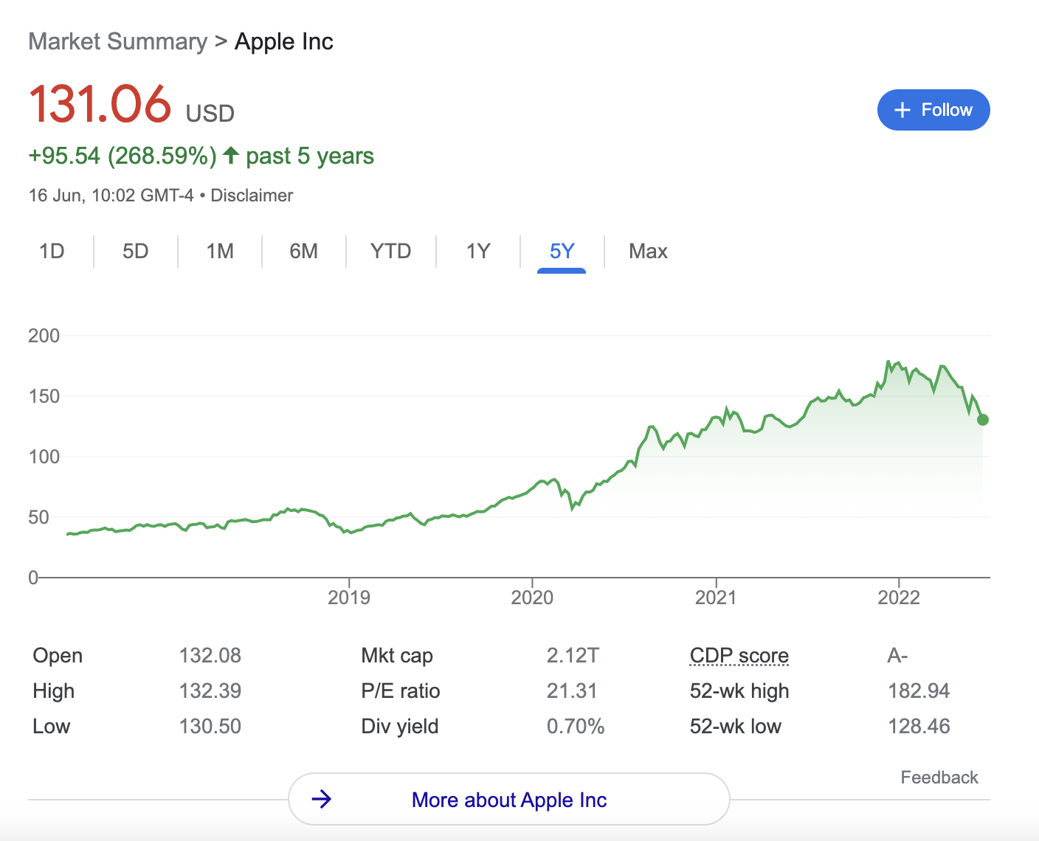Click the Div yield value 0.70%
Image resolution: width=1039 pixels, height=841 pixels.
pos(576,727)
